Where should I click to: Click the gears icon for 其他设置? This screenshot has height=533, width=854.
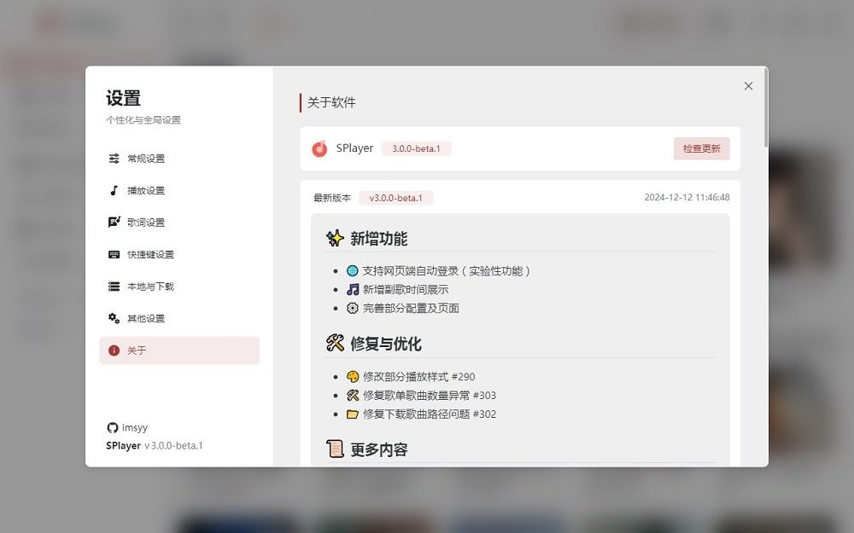[114, 318]
